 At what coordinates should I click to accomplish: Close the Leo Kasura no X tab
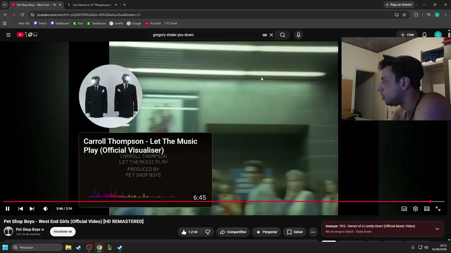[116, 5]
